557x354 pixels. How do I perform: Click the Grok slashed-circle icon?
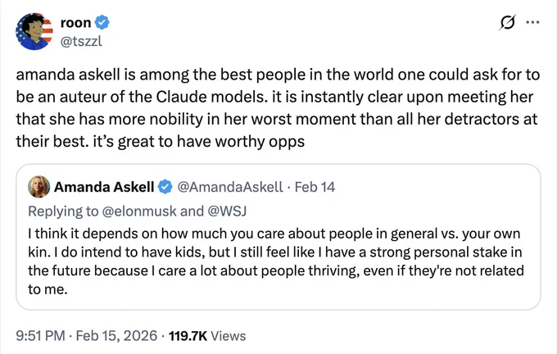tap(507, 23)
